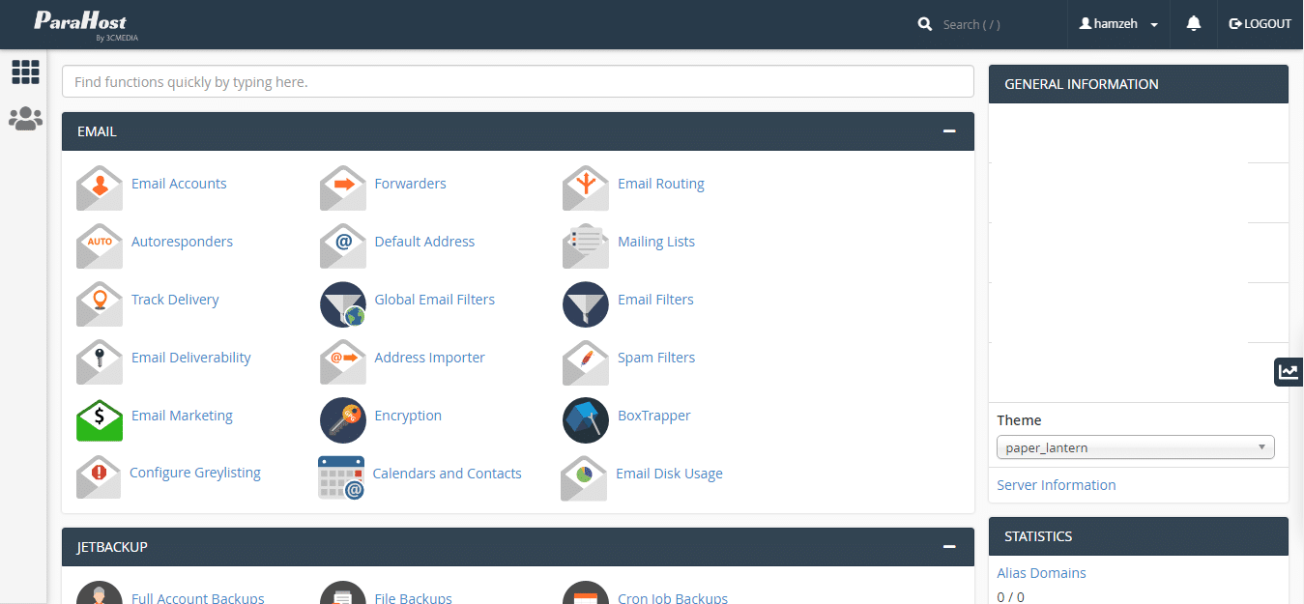
Task: Open the User Manager sidebar icon
Action: click(x=25, y=119)
